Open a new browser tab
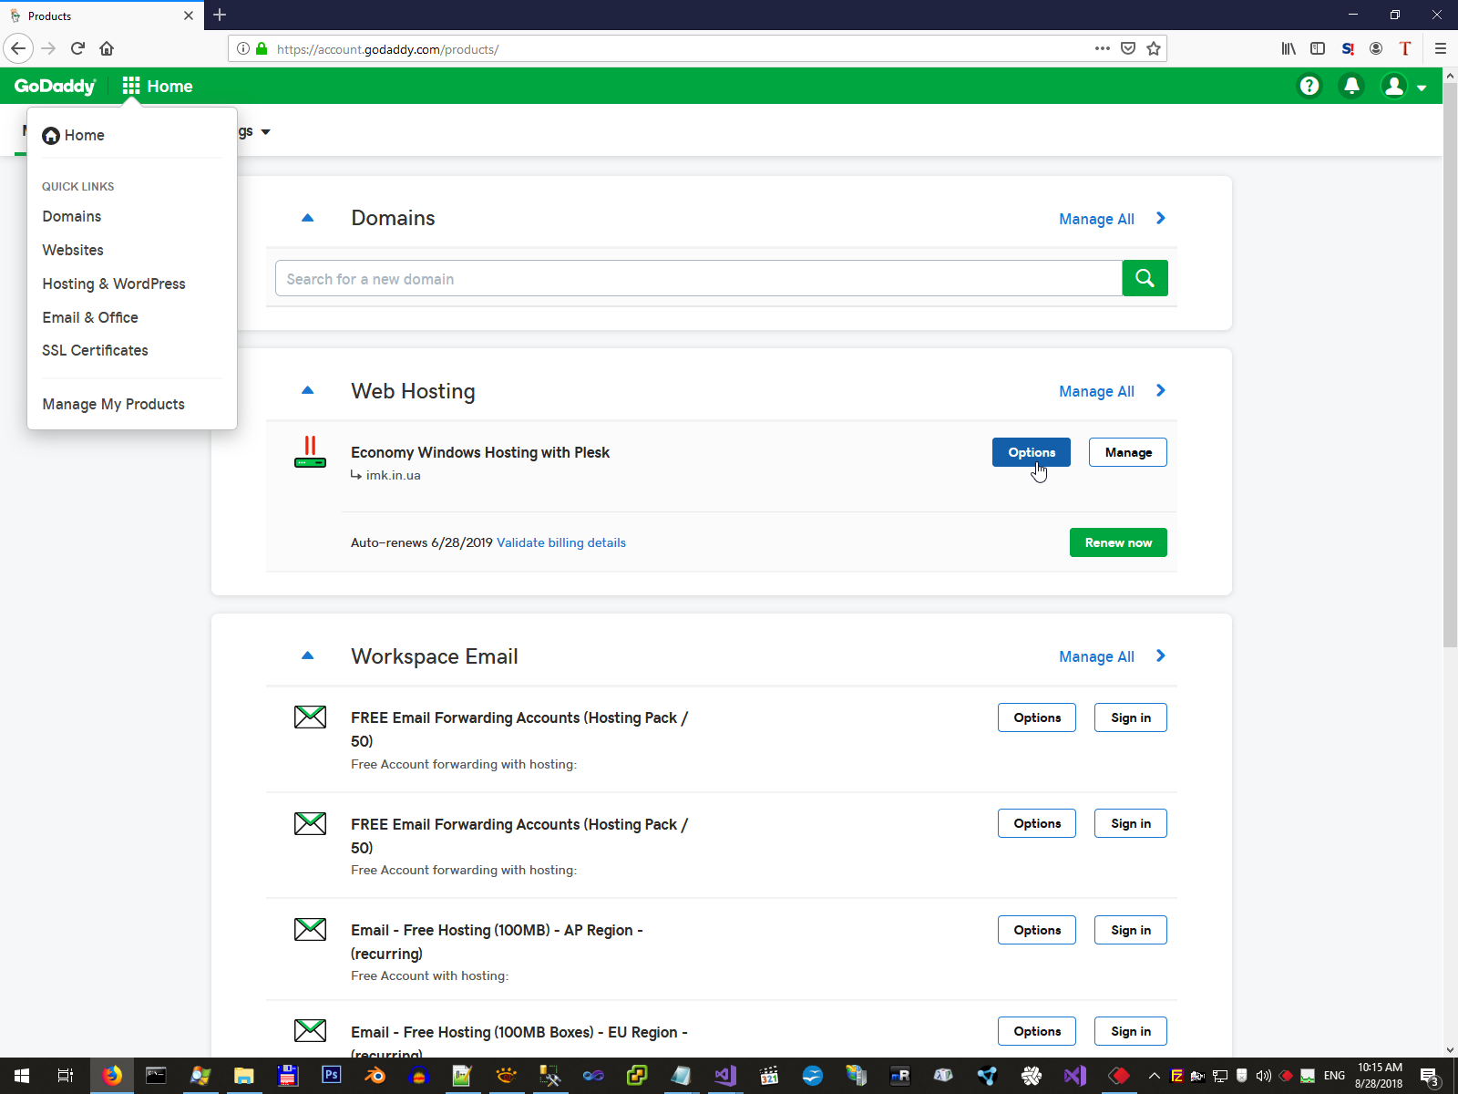Screen dimensions: 1458x1094 (220, 15)
